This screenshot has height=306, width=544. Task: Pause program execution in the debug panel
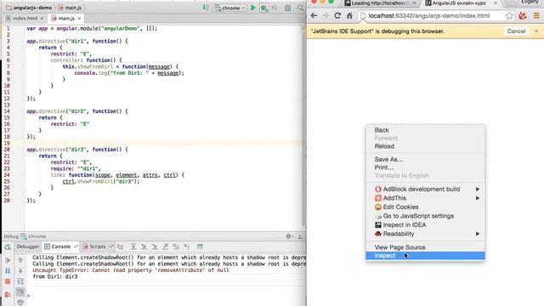point(8,270)
